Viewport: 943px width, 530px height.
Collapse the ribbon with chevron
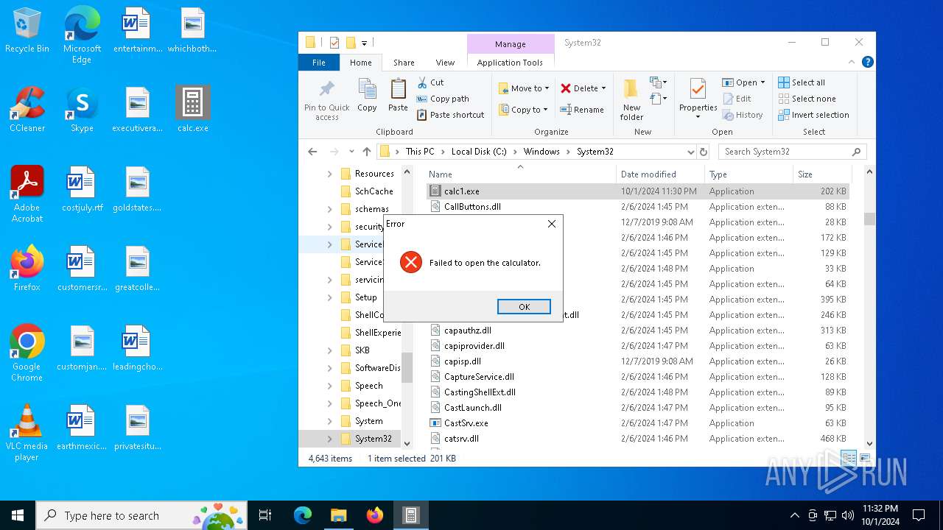(x=852, y=63)
